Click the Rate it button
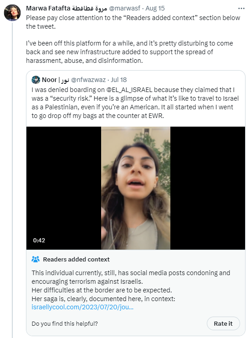The width and height of the screenshot is (251, 338). point(223,323)
